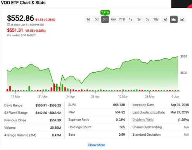Select the 6m time range
Viewport: 192px width, 150px height.
point(114,19)
